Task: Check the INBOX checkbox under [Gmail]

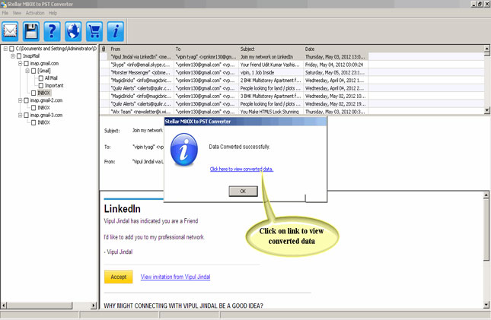Action: coord(33,93)
